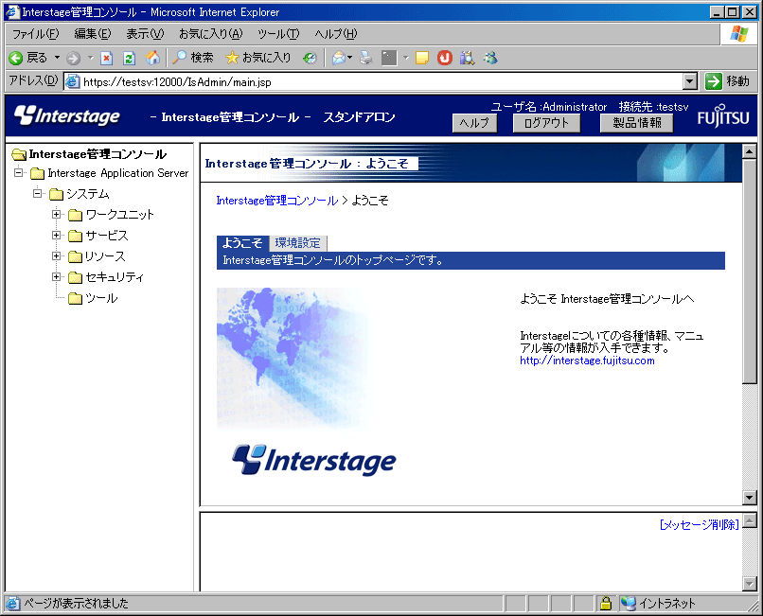Screen dimensions: 763x616
Task: Open the ツール(T) menu
Action: pos(278,33)
